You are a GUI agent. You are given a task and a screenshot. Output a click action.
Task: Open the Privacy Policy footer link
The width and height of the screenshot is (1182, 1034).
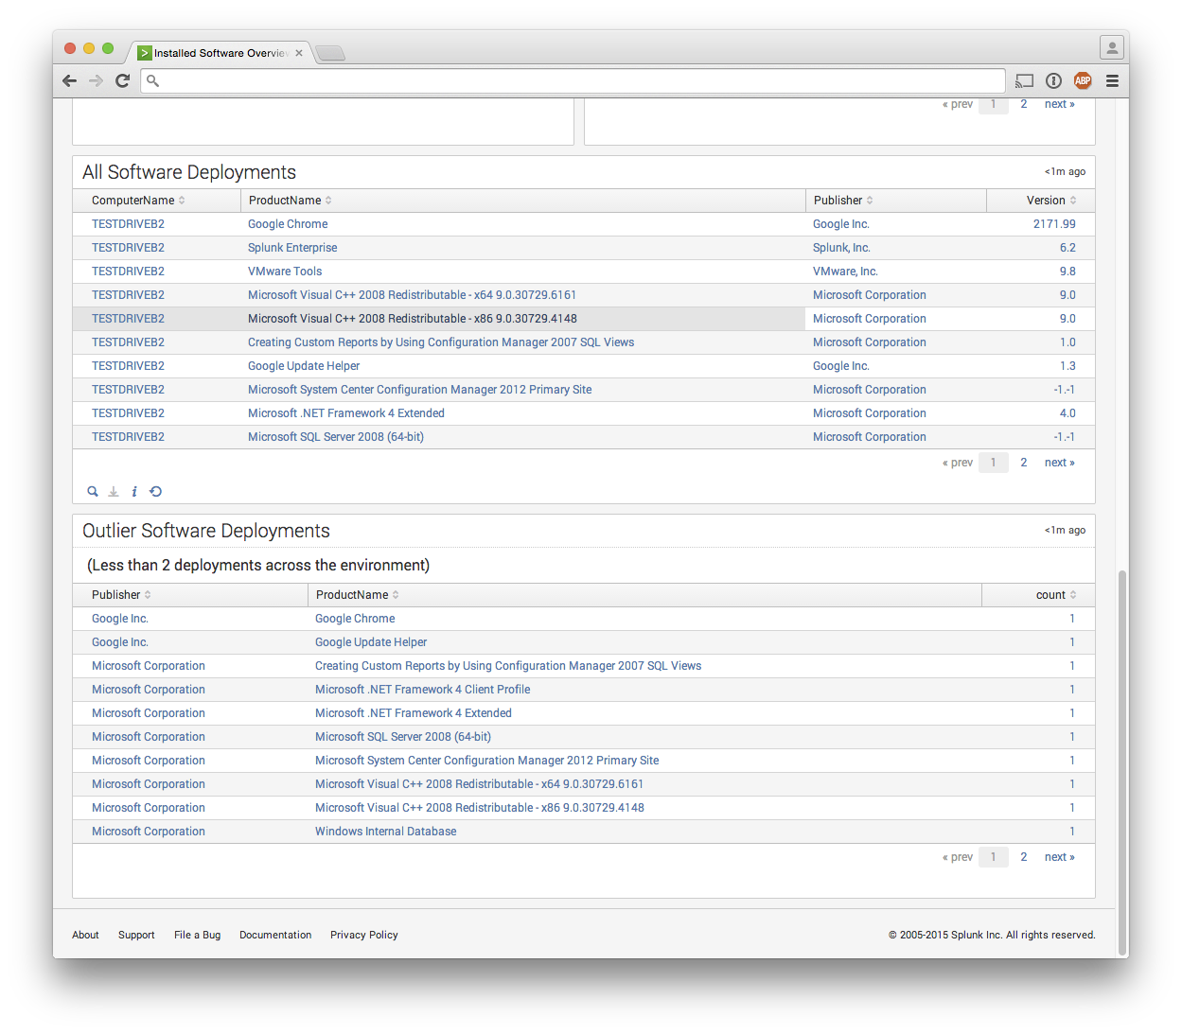click(364, 935)
